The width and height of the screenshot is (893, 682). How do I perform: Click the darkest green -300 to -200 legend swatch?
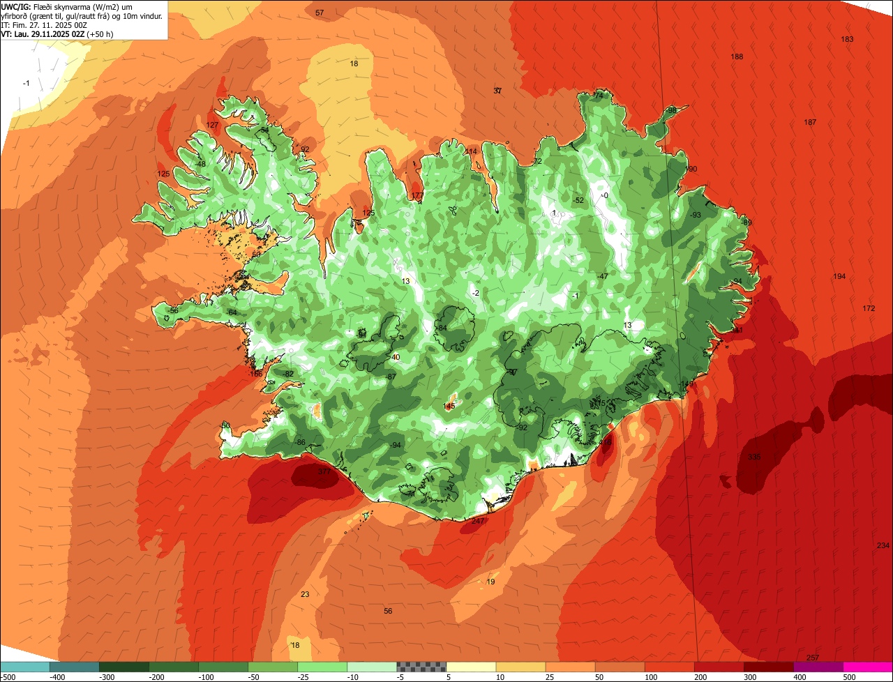(124, 667)
